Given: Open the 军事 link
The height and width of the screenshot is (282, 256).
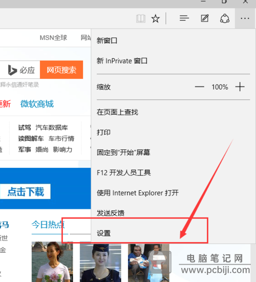Looking at the screenshot, I should point(25,149).
